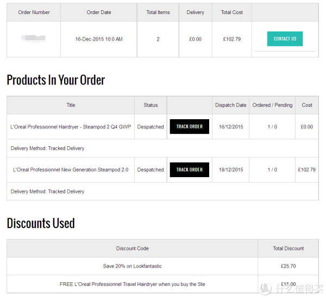Click the Cost column header
This screenshot has height=298, width=326.
pyautogui.click(x=307, y=105)
